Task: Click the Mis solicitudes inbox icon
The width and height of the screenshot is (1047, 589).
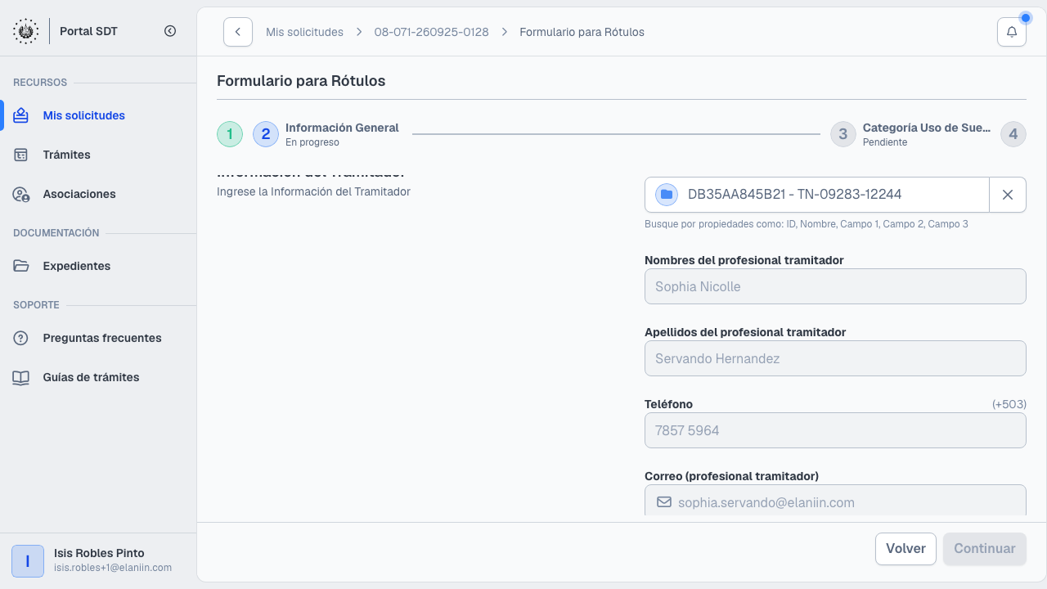Action: 21,115
